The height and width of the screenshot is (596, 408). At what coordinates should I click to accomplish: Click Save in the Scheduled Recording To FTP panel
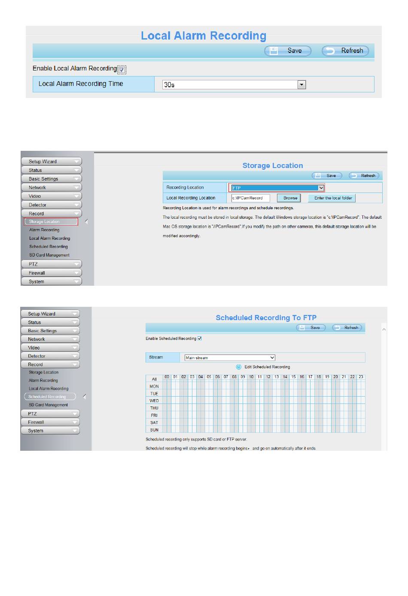point(311,327)
